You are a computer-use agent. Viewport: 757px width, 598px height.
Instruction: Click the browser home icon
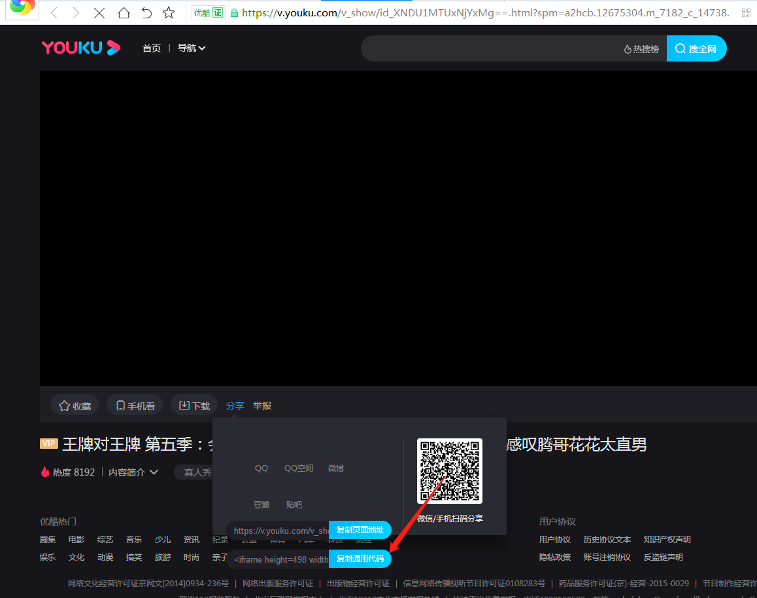[x=124, y=12]
